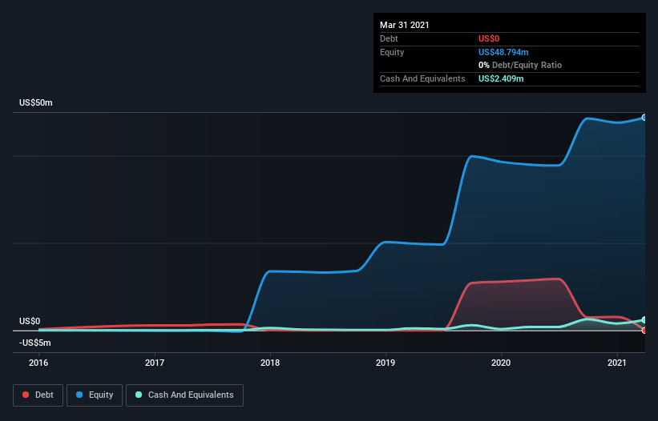This screenshot has height=421, width=658.
Task: Click the US$48.794m equity value
Action: pyautogui.click(x=503, y=52)
